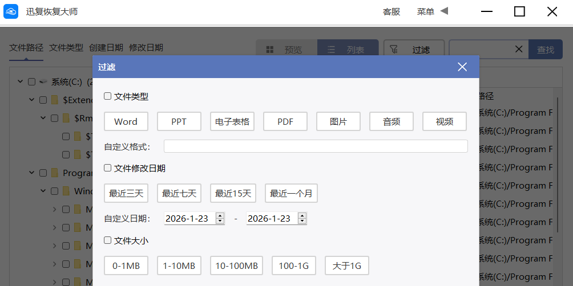
Task: Switch to 列表 list view
Action: coord(348,50)
